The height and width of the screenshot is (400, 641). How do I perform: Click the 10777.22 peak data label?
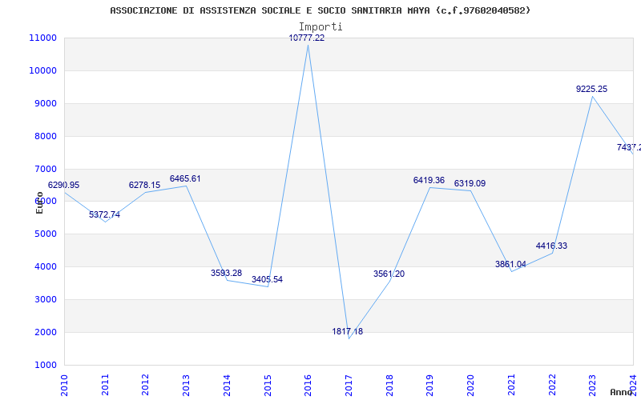pos(307,38)
